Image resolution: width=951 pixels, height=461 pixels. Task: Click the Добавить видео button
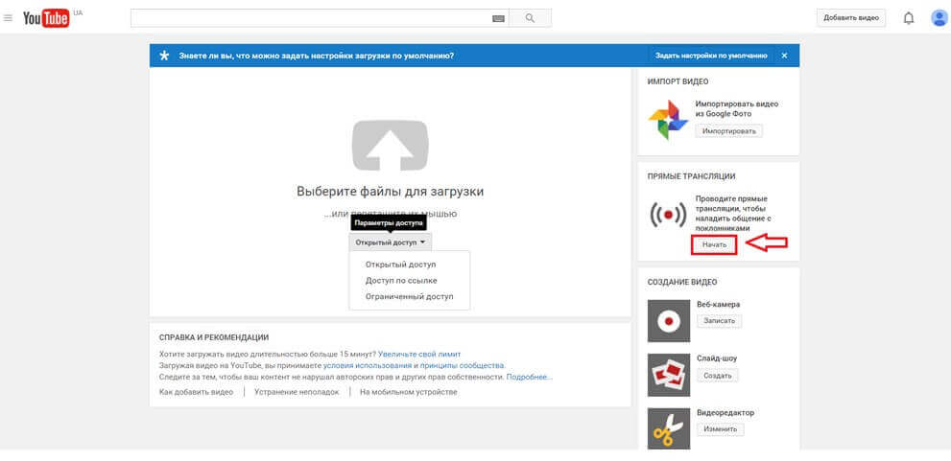[x=849, y=18]
